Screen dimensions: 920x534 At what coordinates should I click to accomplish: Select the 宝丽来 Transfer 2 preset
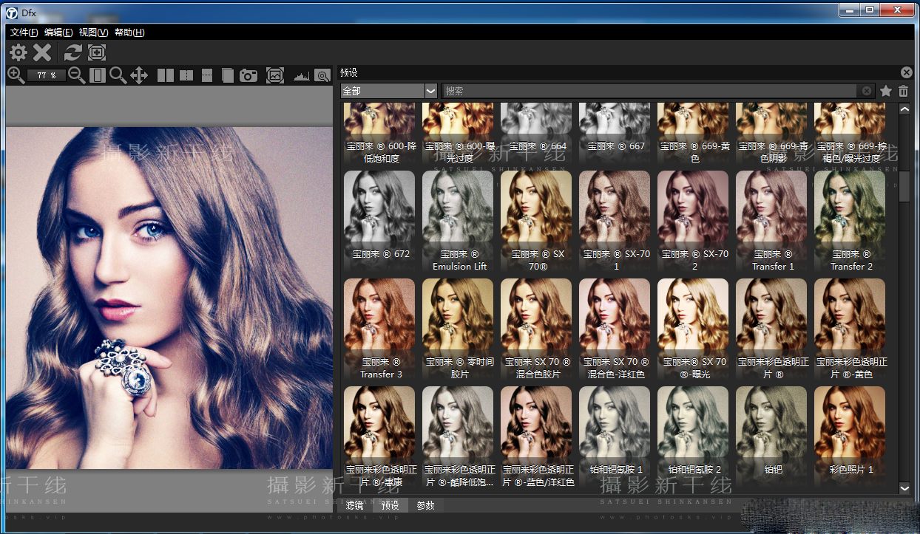851,222
